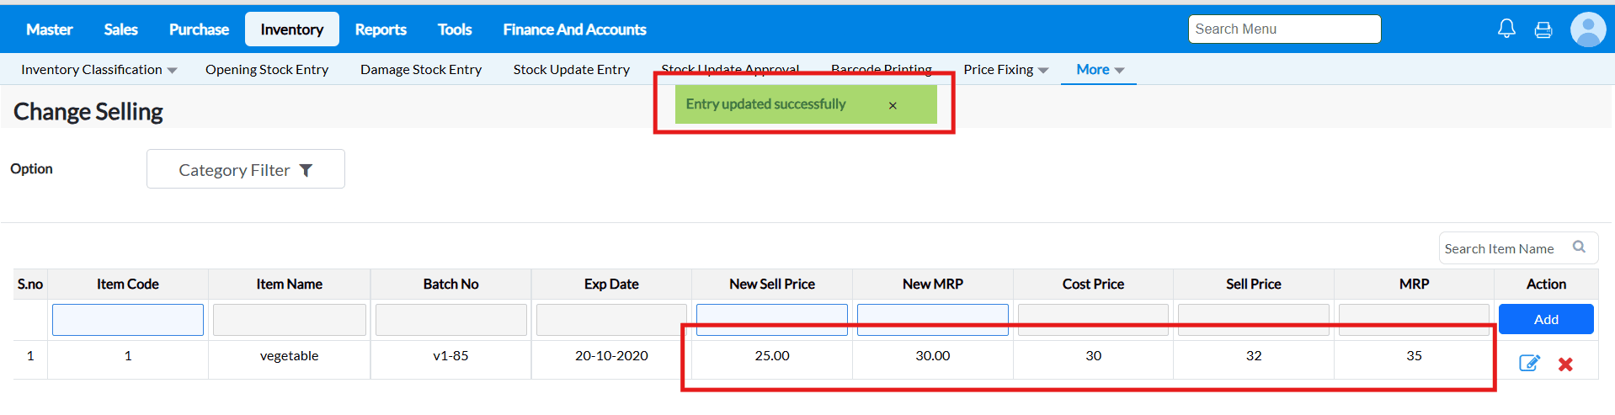Click the search magnifier icon for item name
The image size is (1615, 415).
coord(1579,247)
